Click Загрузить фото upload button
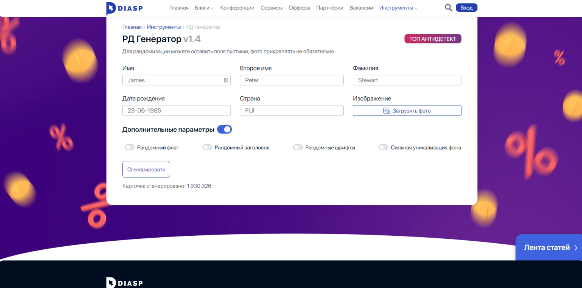 pos(407,111)
